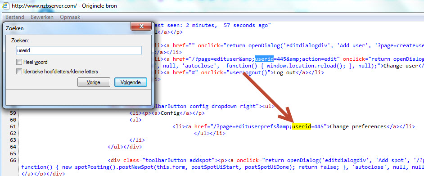Click line number 66 in the gutter
424x176 pixels.
tap(13, 160)
